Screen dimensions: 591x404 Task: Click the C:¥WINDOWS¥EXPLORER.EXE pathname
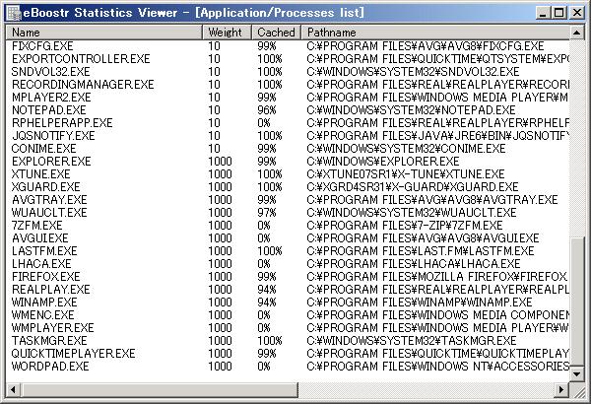pyautogui.click(x=383, y=162)
